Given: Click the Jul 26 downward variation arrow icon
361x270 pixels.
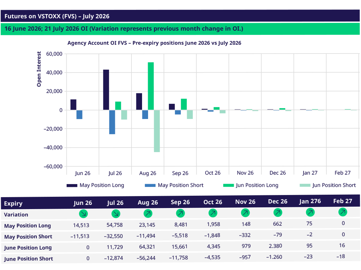Looking at the screenshot, I should point(116,214).
